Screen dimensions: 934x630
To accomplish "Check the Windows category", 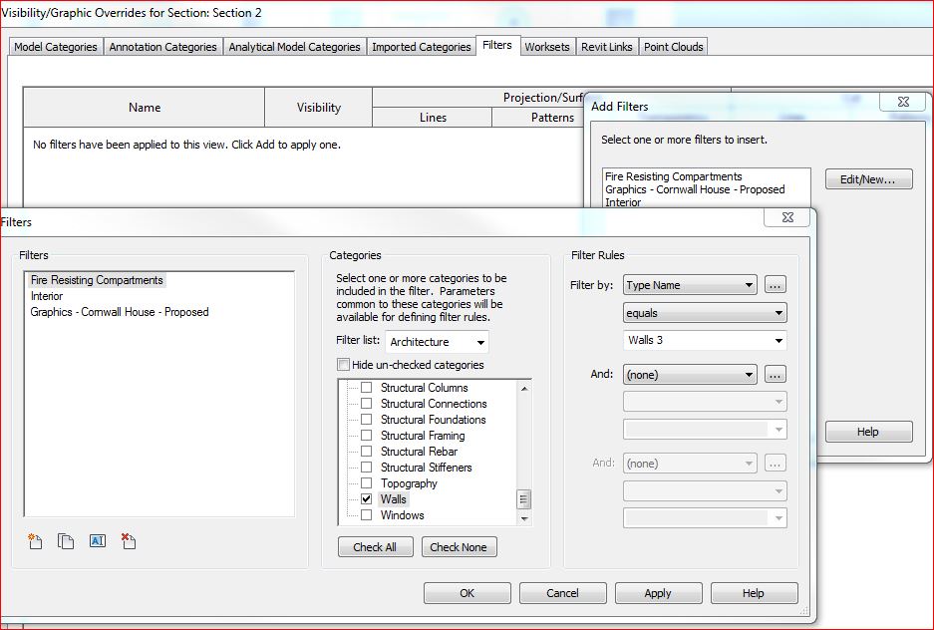I will pos(367,514).
